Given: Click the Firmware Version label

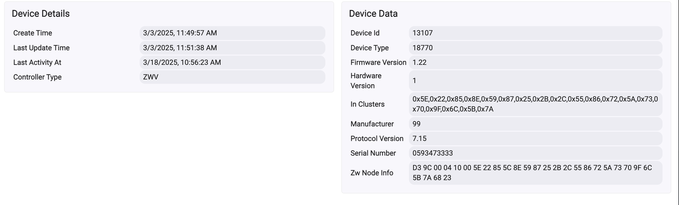Looking at the screenshot, I should pos(379,63).
